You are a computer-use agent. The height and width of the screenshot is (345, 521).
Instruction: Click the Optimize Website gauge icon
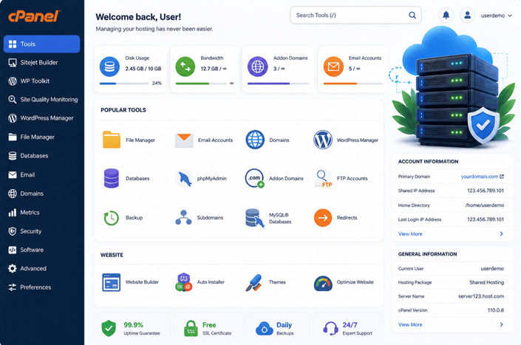coord(323,283)
